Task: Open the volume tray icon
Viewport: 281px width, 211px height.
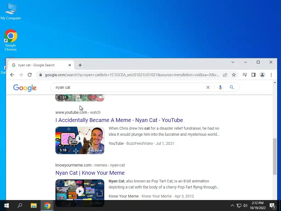Action: pos(245,206)
